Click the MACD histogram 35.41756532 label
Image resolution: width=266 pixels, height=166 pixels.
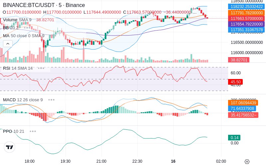click(x=243, y=115)
